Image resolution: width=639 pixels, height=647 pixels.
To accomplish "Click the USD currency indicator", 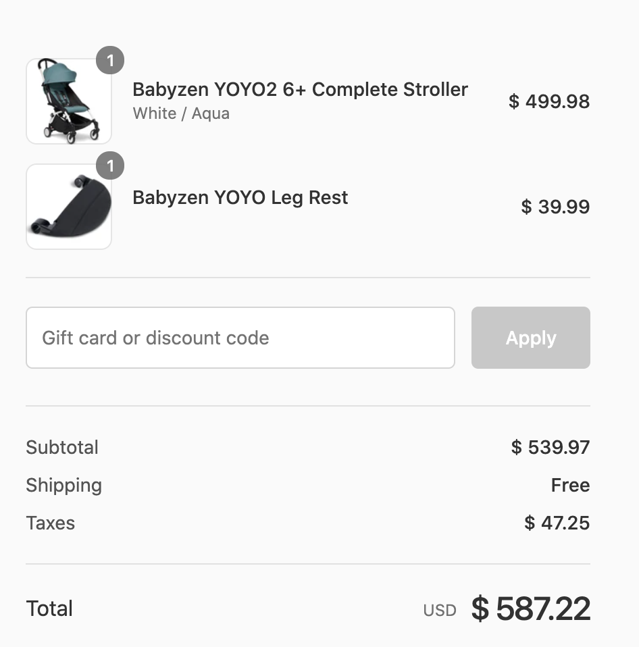I will click(440, 611).
